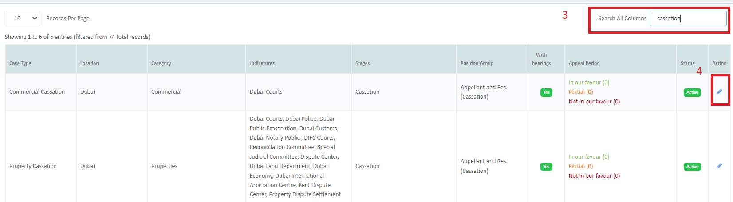Click Yes badge in Commercial Cassation row
This screenshot has width=733, height=202.
point(546,92)
